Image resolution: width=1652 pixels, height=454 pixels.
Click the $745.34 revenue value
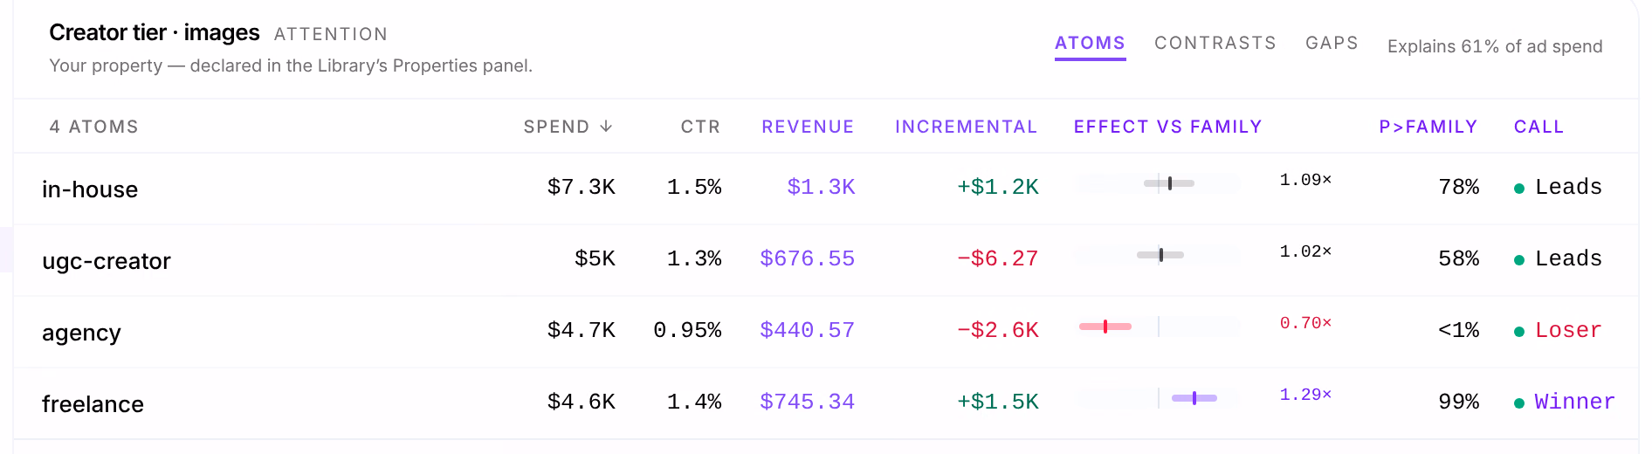tap(808, 402)
